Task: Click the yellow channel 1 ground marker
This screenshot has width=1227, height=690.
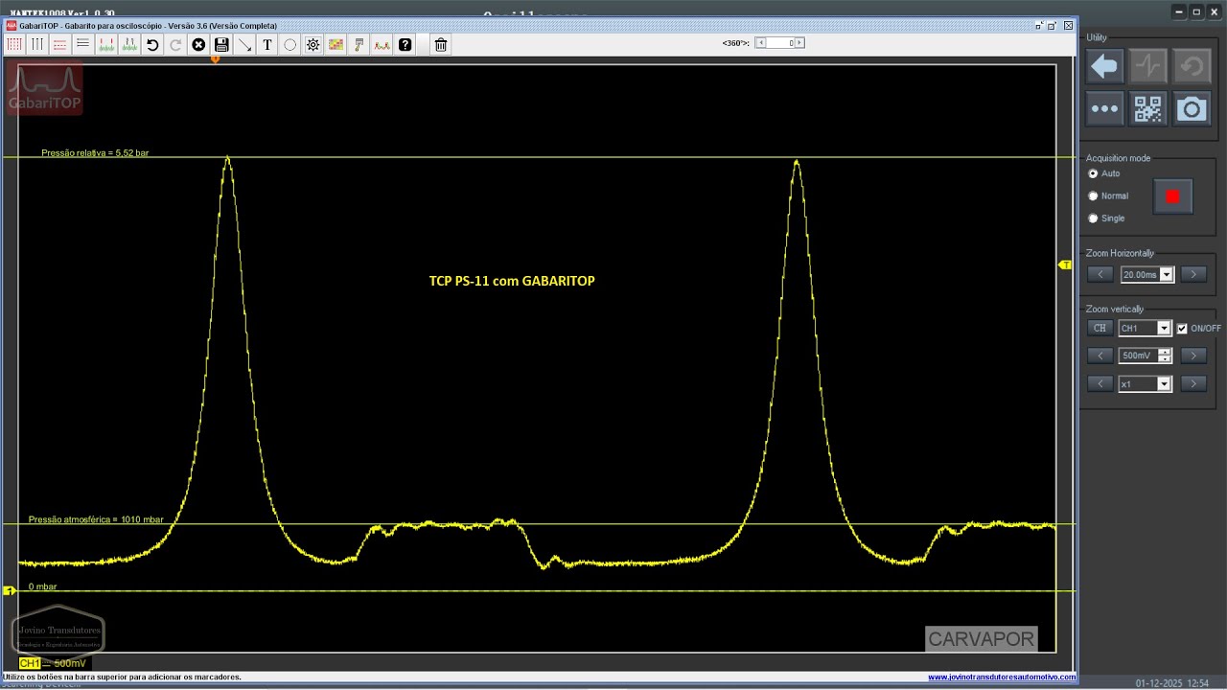Action: pos(10,591)
